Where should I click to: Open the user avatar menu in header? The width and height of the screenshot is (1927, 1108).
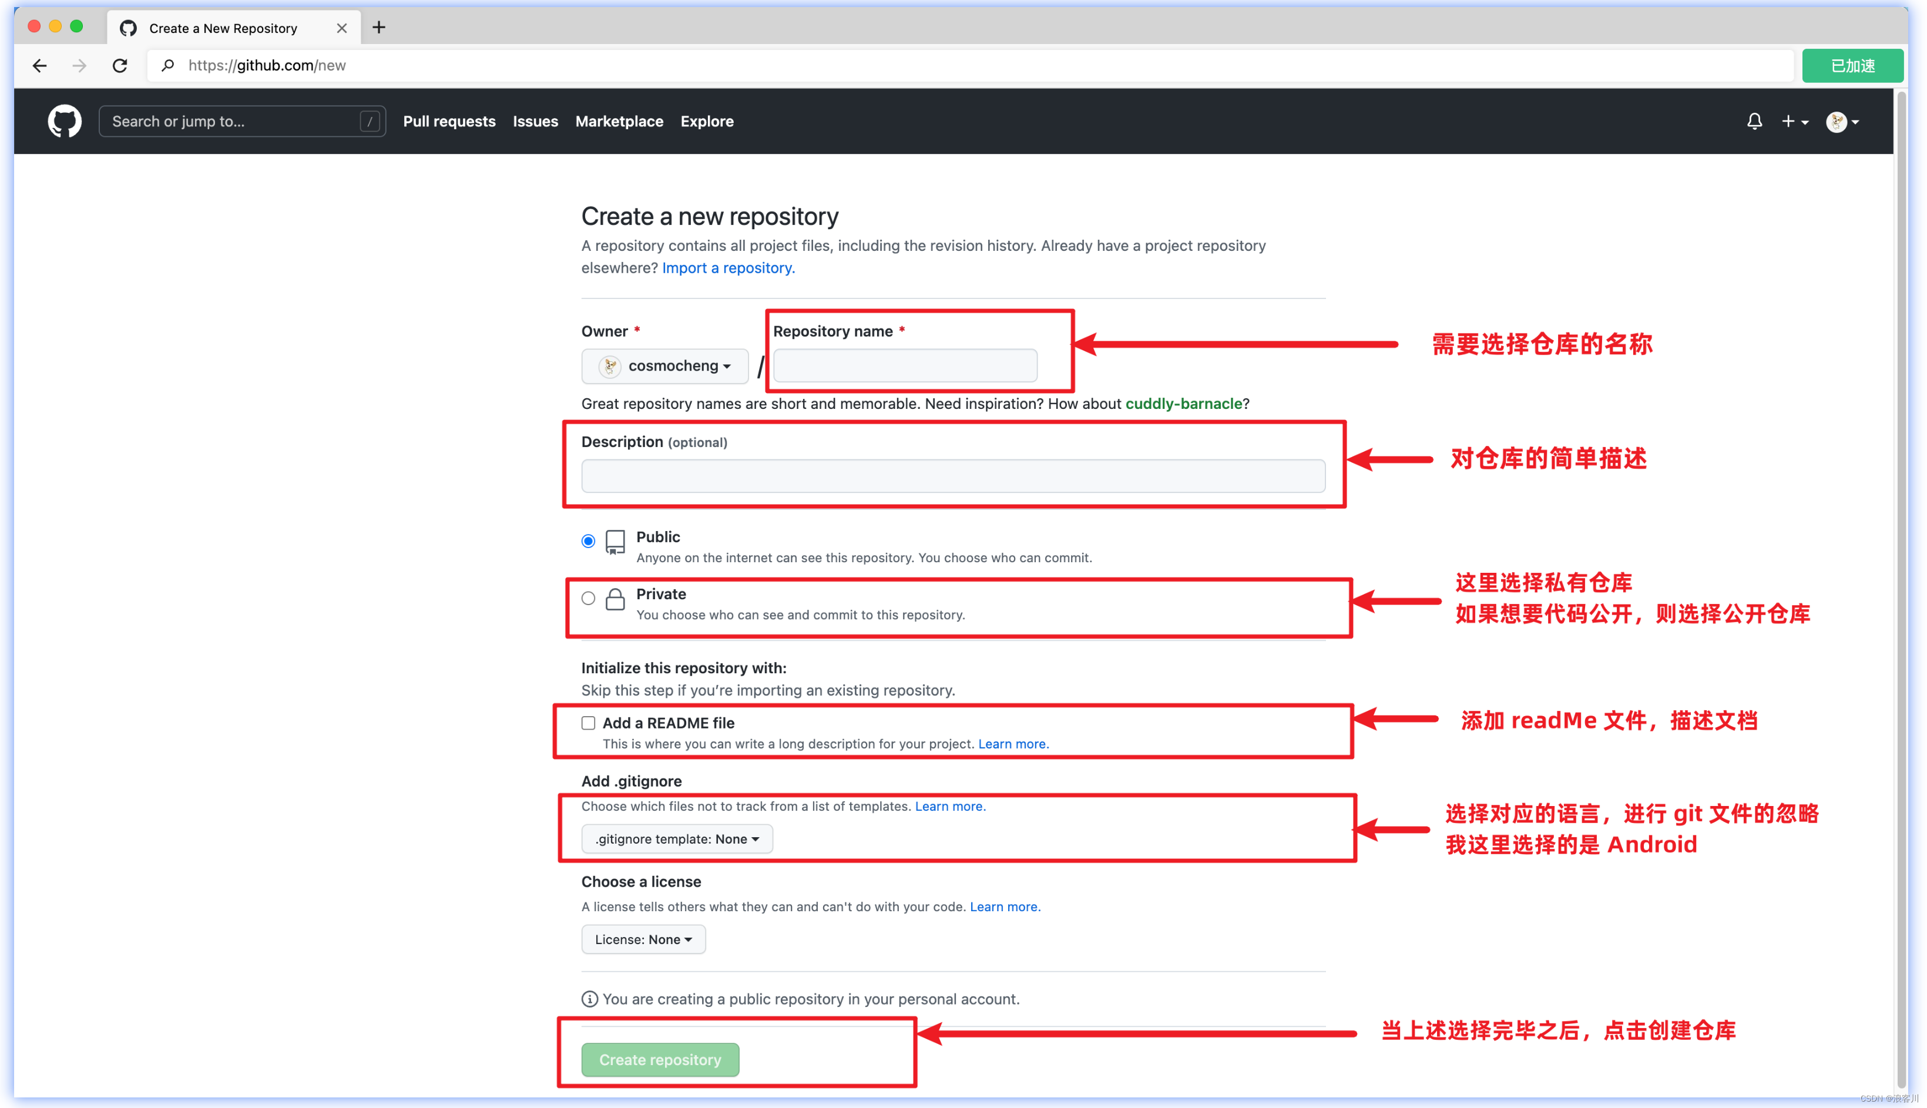pos(1842,122)
